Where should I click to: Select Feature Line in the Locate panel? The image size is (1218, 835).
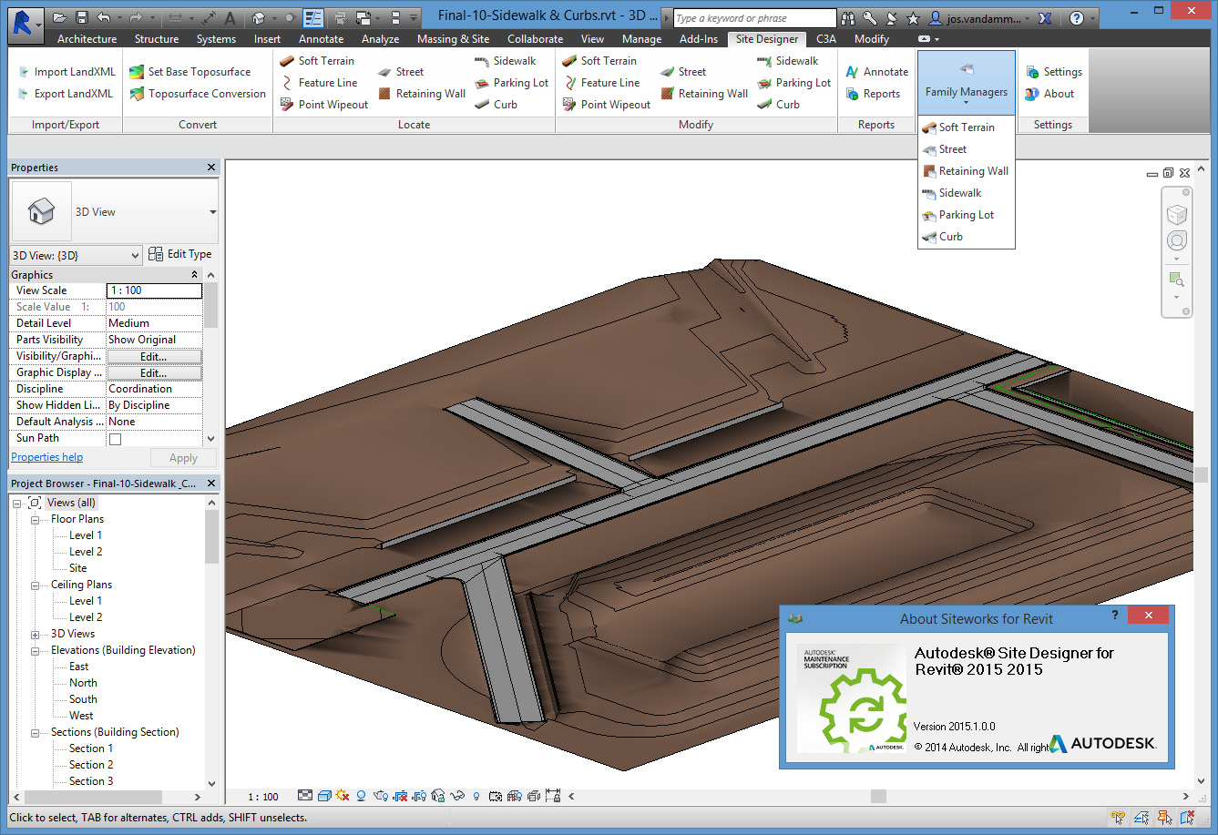point(319,83)
